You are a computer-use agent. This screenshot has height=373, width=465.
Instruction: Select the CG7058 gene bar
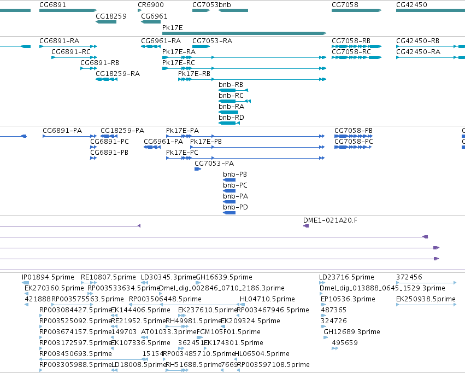pyautogui.click(x=356, y=10)
